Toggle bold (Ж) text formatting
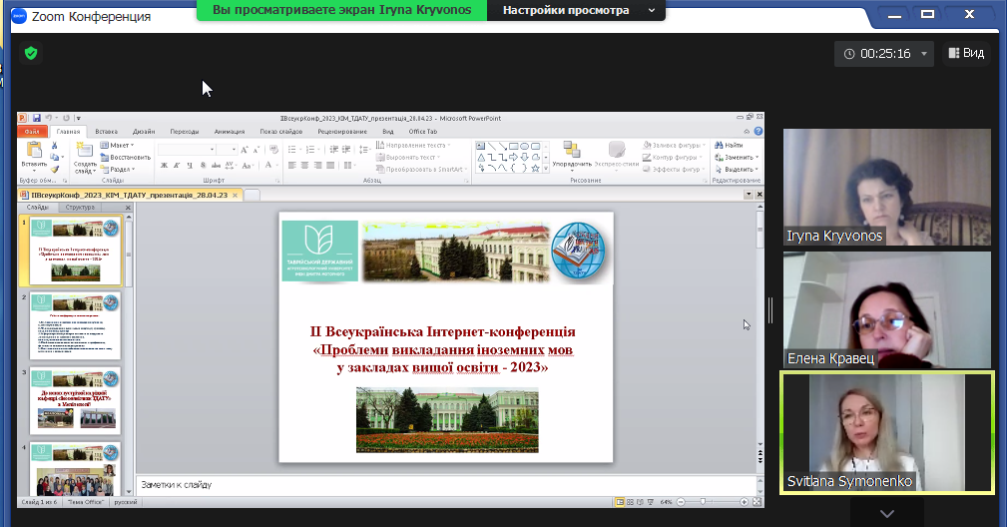 pyautogui.click(x=163, y=166)
